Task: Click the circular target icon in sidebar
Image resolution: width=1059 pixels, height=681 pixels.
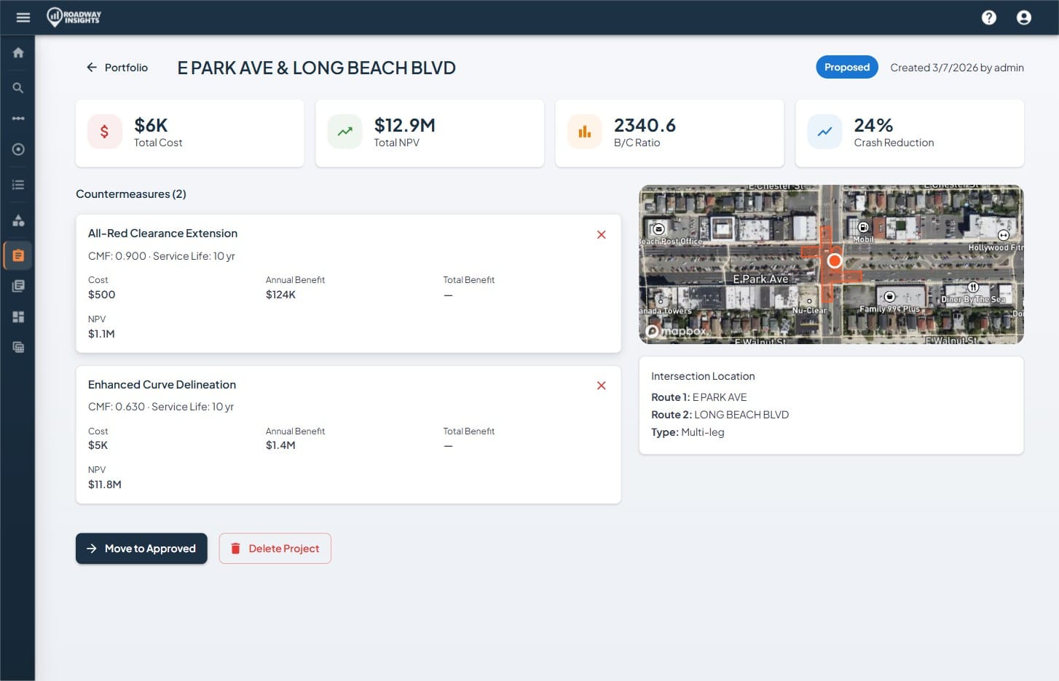Action: click(x=18, y=149)
